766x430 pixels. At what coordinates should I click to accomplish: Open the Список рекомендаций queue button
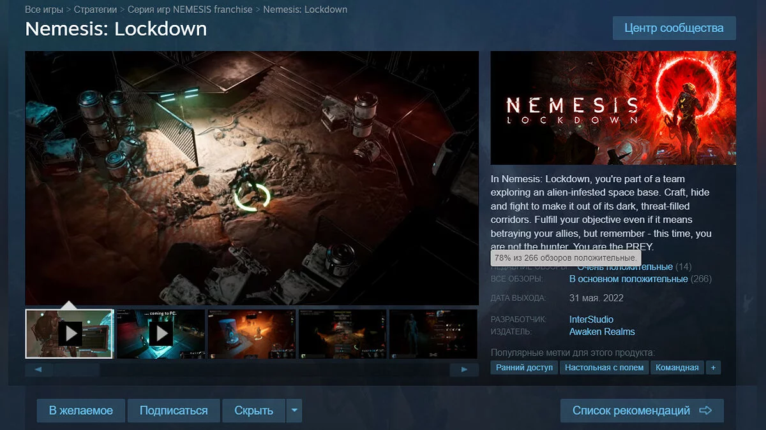pos(642,411)
